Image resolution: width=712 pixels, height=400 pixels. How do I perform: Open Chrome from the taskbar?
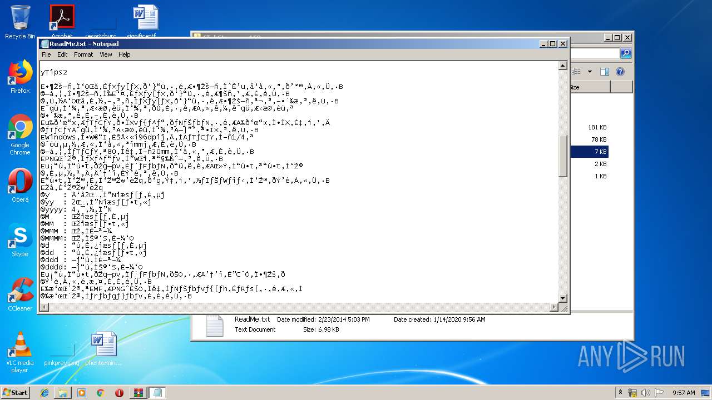pos(101,393)
